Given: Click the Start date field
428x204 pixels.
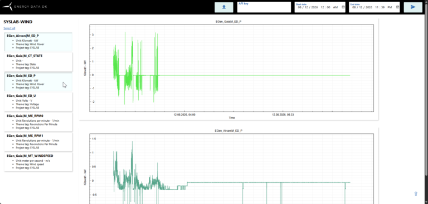Looking at the screenshot, I should pos(320,7).
